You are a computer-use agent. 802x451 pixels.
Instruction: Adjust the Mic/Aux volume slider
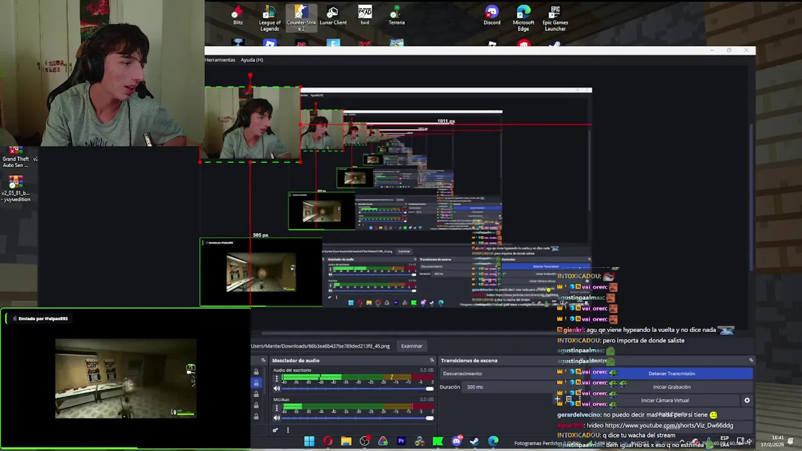[x=358, y=418]
